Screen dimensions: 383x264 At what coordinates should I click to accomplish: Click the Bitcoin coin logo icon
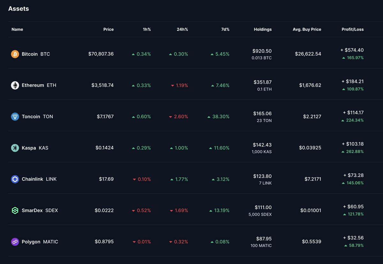coord(15,54)
